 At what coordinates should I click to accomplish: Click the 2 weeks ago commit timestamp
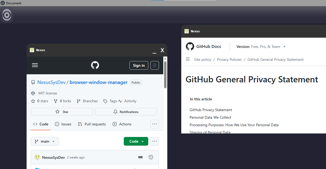point(76,157)
